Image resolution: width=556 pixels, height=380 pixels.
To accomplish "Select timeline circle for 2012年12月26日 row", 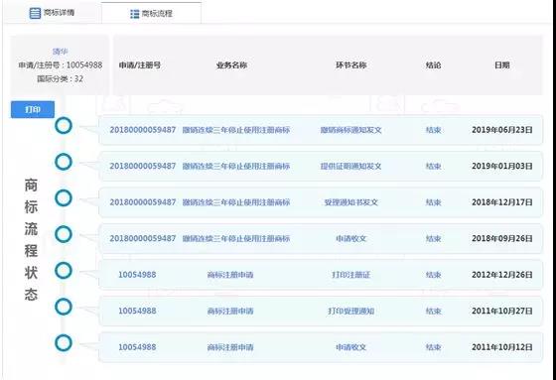I will tap(64, 270).
